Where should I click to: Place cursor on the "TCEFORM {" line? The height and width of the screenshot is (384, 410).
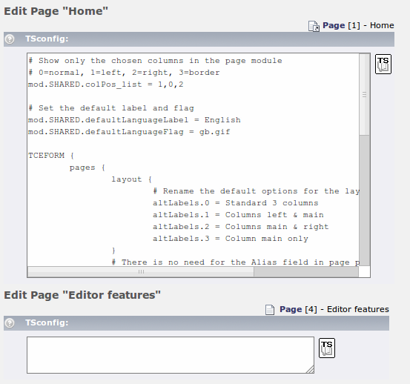point(51,156)
